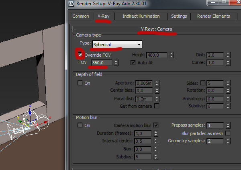This screenshot has width=241, height=170.
Task: Open the Render Elements tab
Action: 214,16
